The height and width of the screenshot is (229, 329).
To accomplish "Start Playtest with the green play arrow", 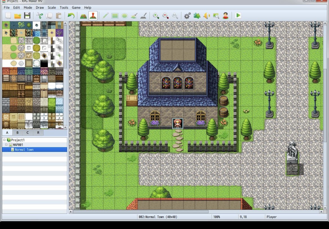I will [x=238, y=15].
